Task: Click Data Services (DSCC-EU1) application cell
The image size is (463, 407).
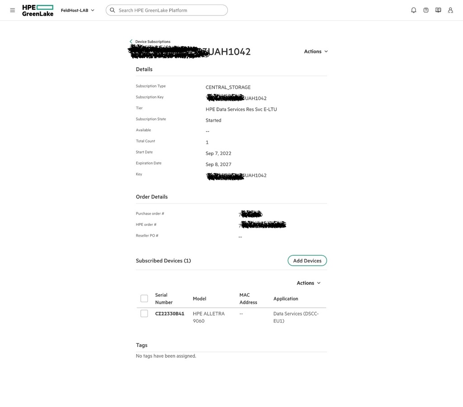Action: 296,317
